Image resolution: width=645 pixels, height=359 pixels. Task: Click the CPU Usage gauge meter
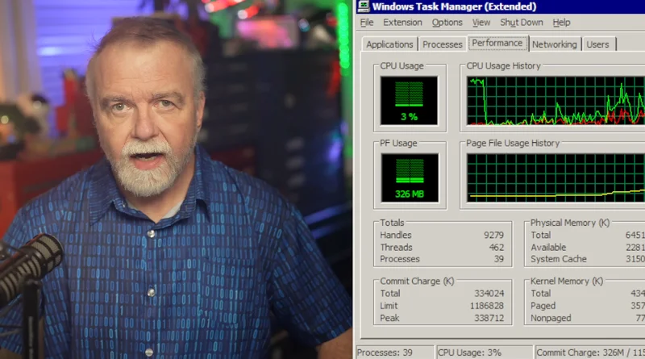pos(409,100)
